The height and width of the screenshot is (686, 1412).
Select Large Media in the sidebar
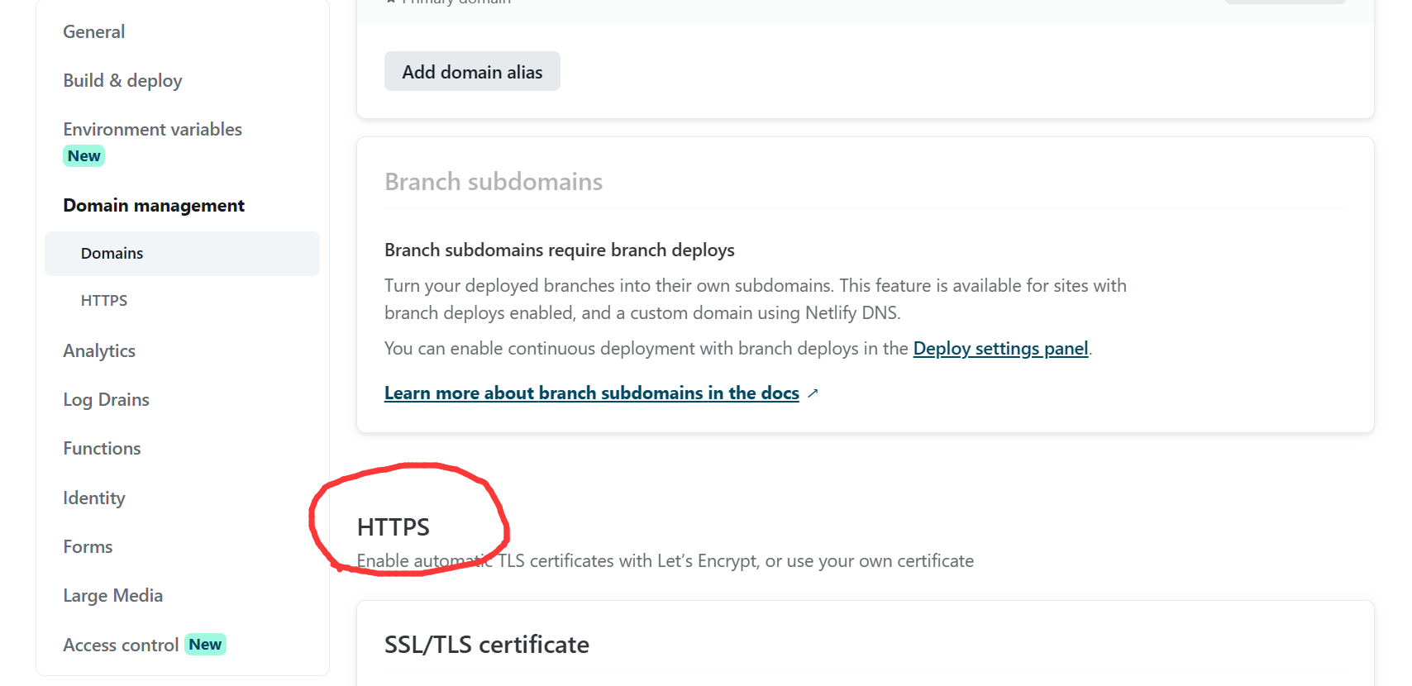coord(112,596)
